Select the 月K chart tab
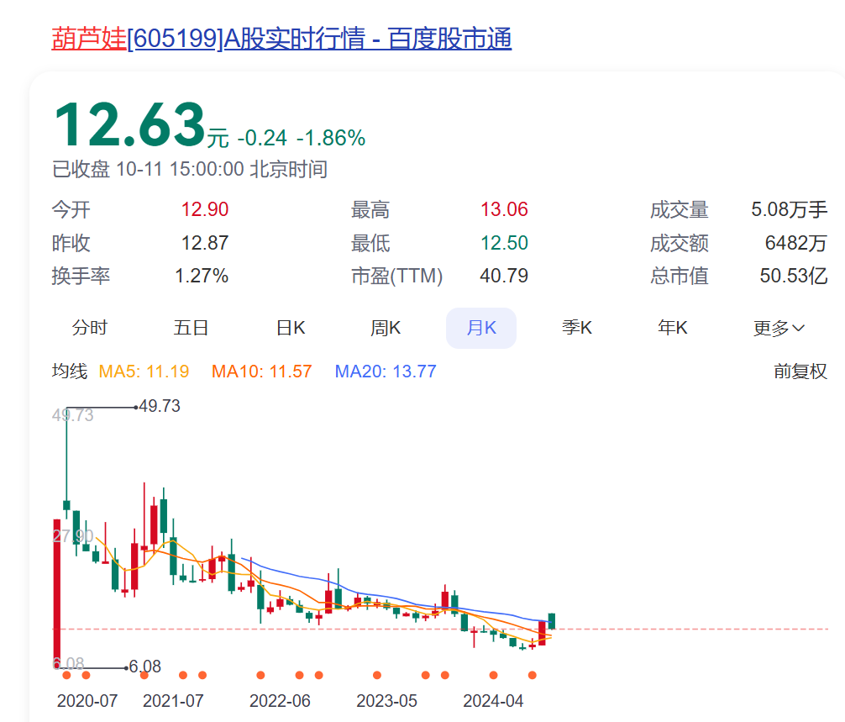Screen dimensions: 845x722 481,328
